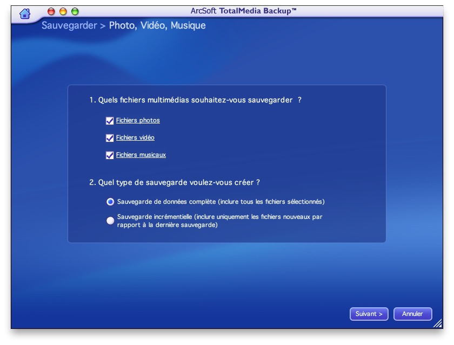Disable the Fichiers musicaux checkbox
This screenshot has width=454, height=345.
click(x=110, y=155)
